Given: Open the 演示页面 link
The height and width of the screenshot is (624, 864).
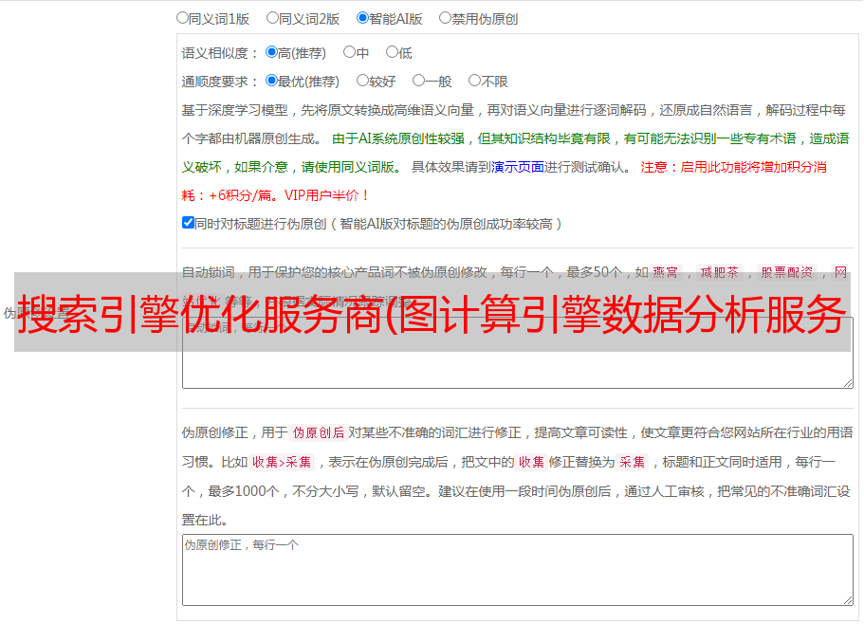Looking at the screenshot, I should (x=518, y=167).
